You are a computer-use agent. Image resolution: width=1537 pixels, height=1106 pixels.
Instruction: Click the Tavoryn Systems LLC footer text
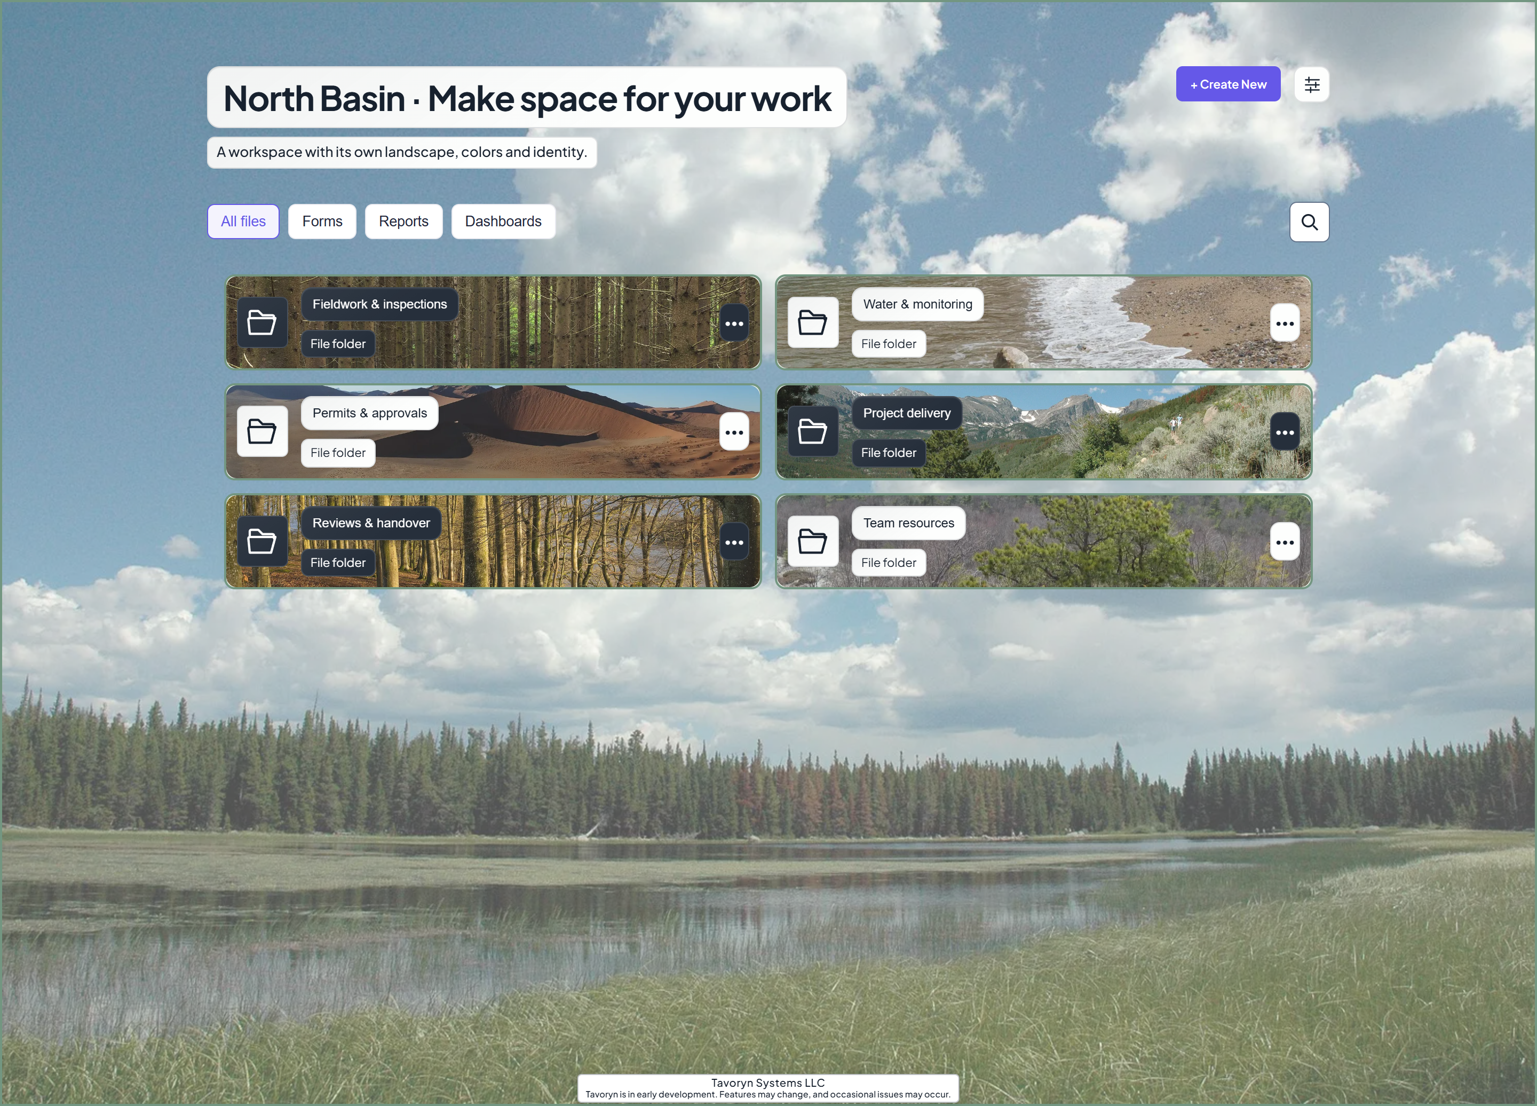click(x=768, y=1083)
